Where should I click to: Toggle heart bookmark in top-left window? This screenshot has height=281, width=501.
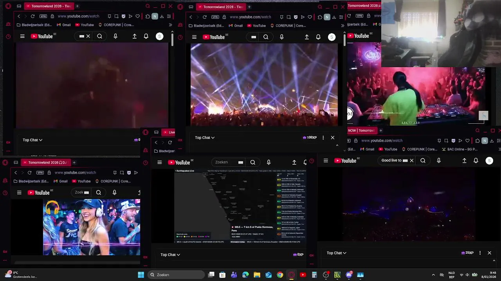pyautogui.click(x=137, y=16)
